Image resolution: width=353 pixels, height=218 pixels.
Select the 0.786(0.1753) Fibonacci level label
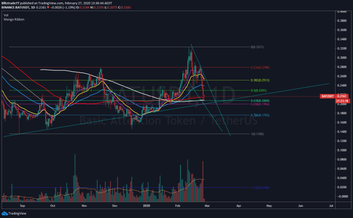pyautogui.click(x=260, y=115)
